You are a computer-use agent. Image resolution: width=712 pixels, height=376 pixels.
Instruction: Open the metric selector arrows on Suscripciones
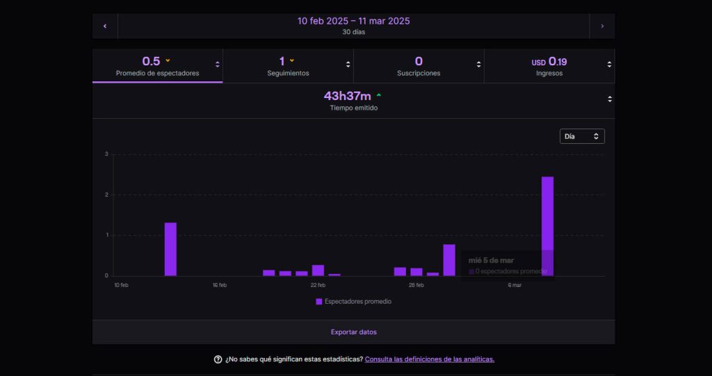point(479,65)
